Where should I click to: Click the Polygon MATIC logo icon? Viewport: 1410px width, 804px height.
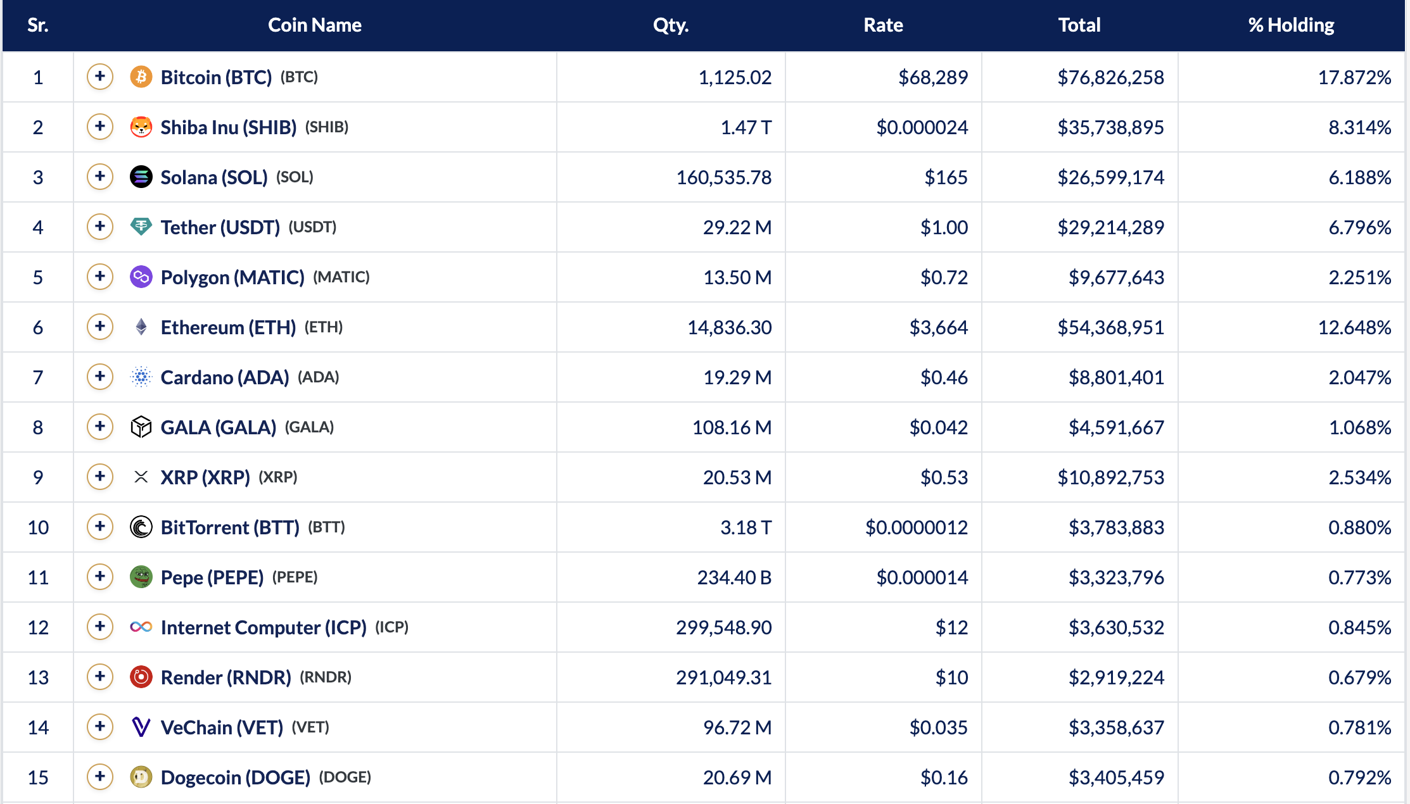(141, 277)
